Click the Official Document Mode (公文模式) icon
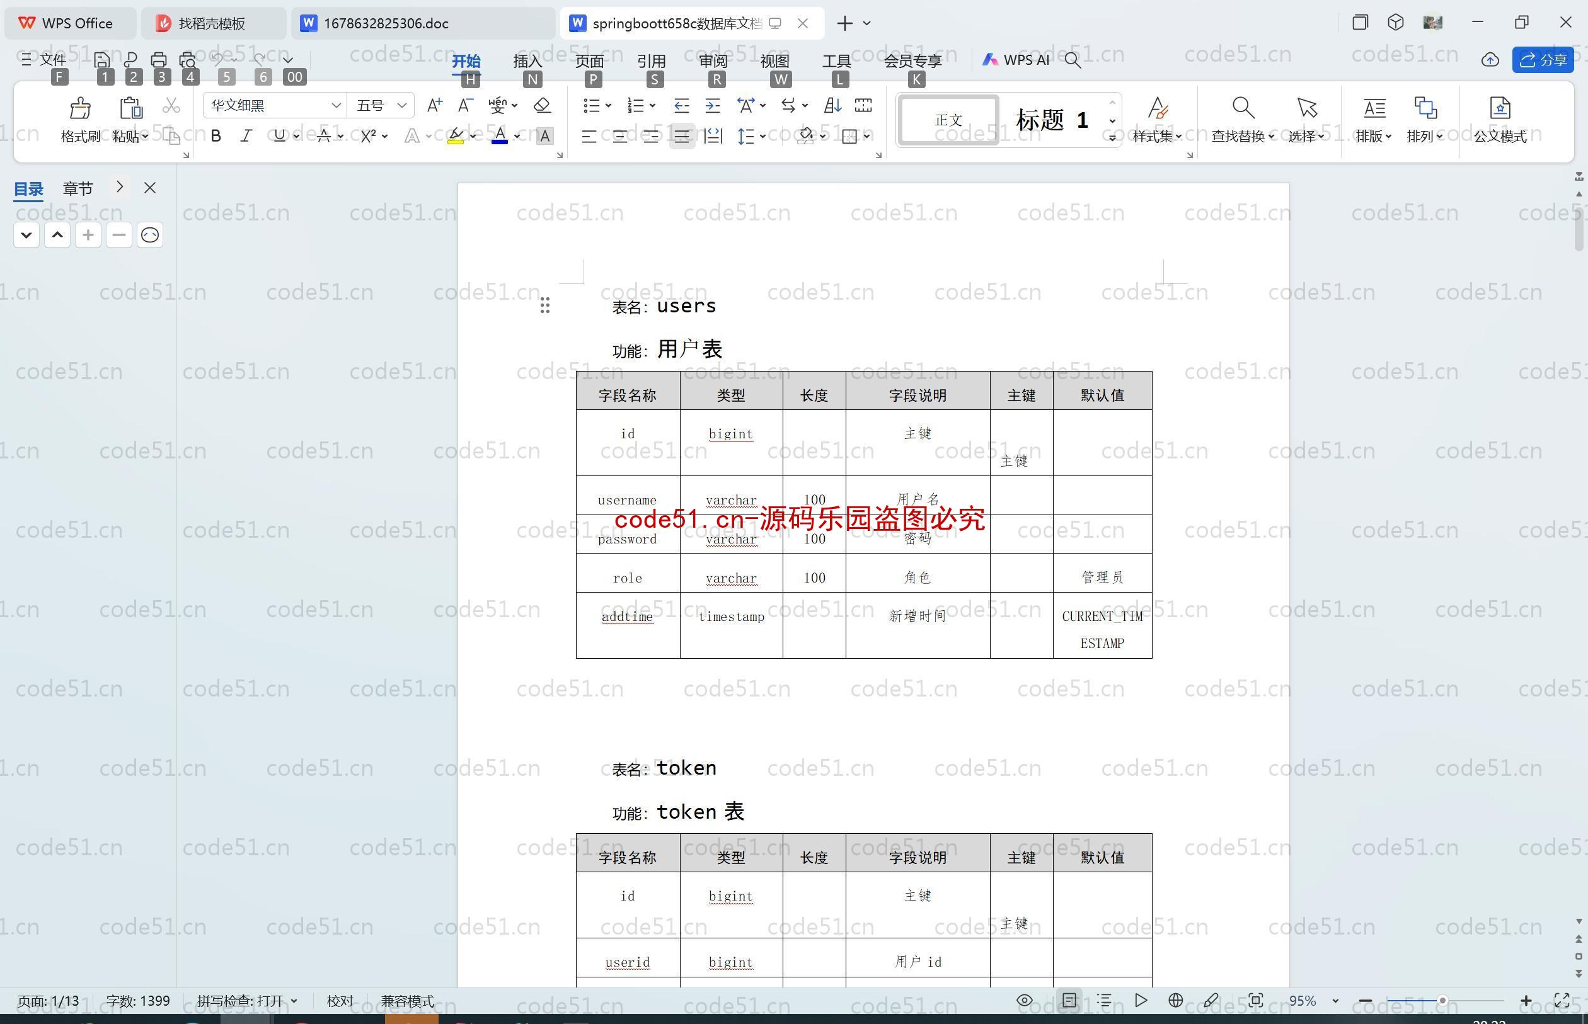This screenshot has height=1024, width=1588. pyautogui.click(x=1500, y=108)
